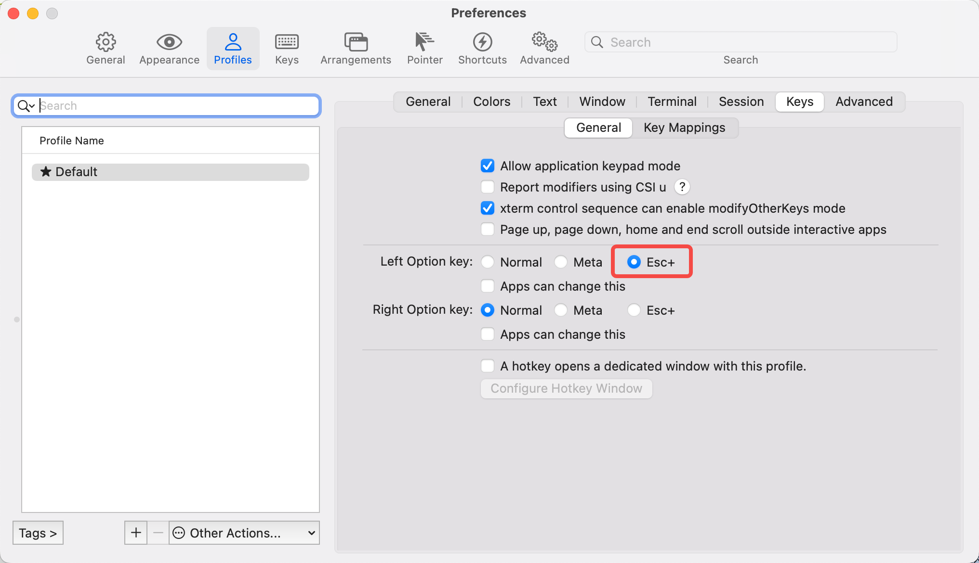This screenshot has height=563, width=979.
Task: Switch to Key Mappings sub-tab
Action: tap(684, 128)
